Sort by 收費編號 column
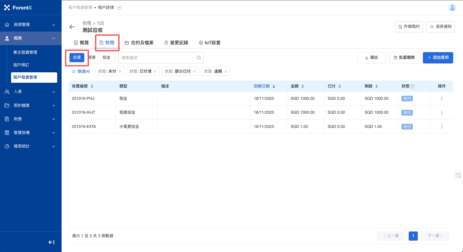 [x=92, y=86]
